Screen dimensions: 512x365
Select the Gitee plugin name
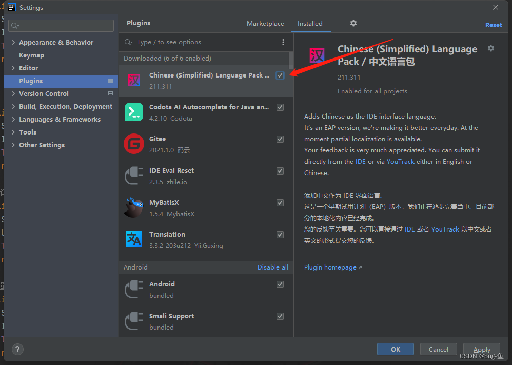click(157, 139)
